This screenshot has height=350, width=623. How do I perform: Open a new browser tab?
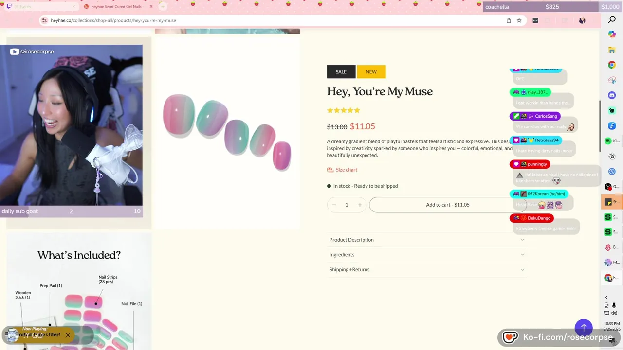point(163,6)
